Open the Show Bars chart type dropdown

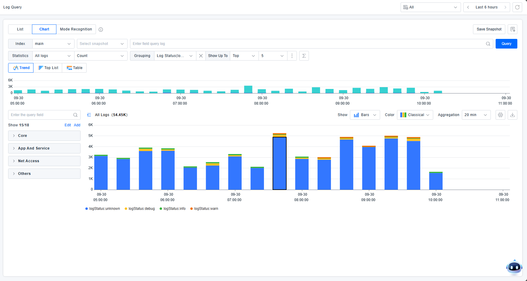tap(365, 115)
